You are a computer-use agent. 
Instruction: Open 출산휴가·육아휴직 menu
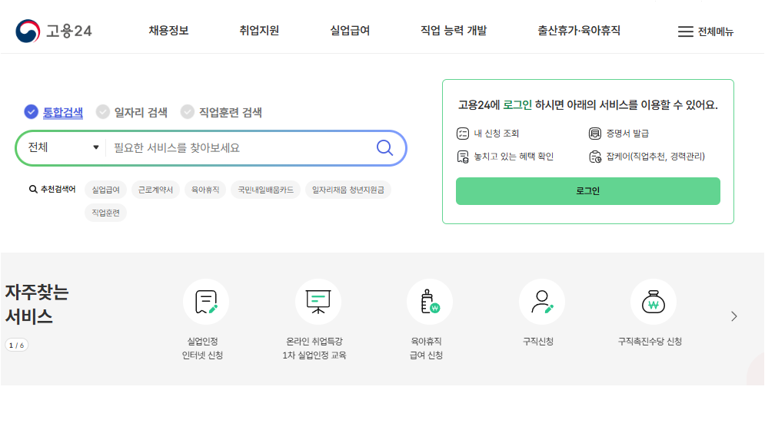579,31
